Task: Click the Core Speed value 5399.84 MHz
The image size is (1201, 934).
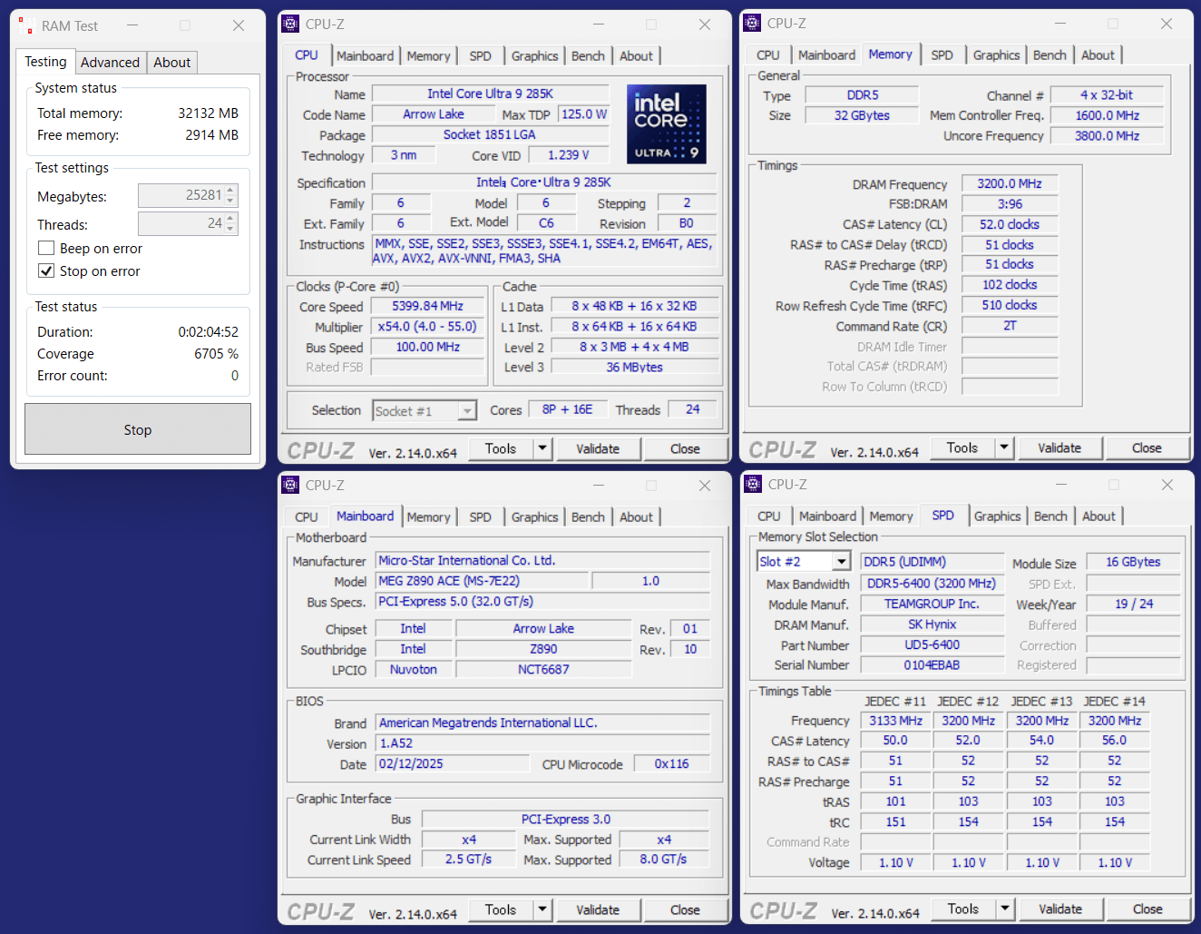Action: point(428,306)
